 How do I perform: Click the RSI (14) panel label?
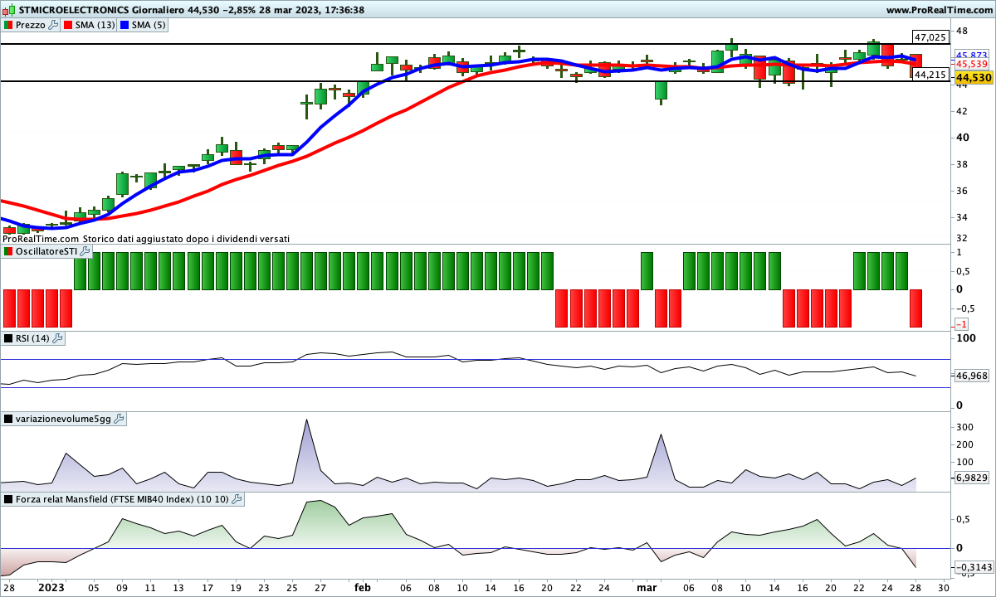click(x=32, y=338)
